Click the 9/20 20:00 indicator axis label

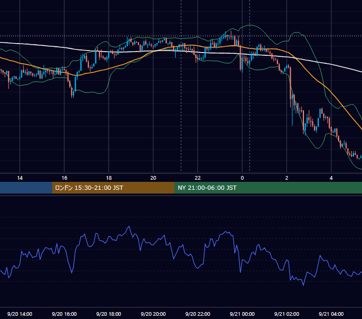153,314
